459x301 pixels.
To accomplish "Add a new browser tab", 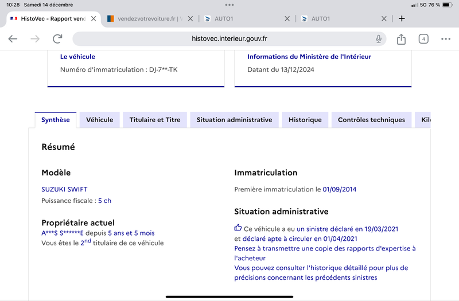I will click(402, 18).
